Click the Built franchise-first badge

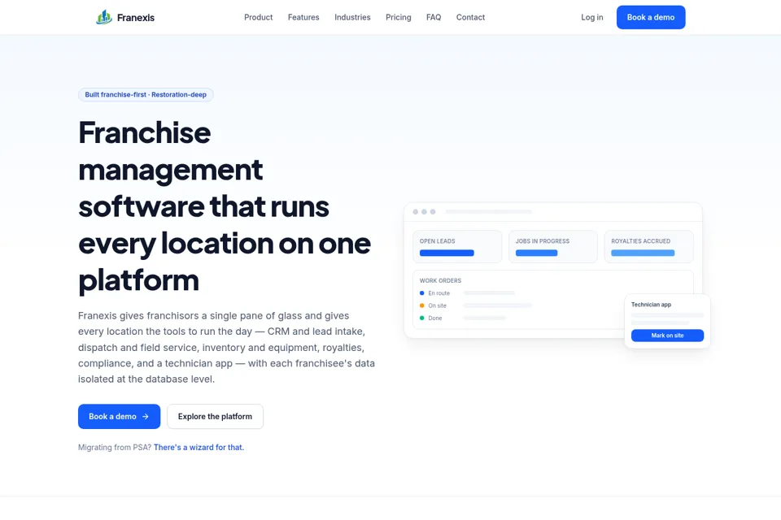pos(146,94)
